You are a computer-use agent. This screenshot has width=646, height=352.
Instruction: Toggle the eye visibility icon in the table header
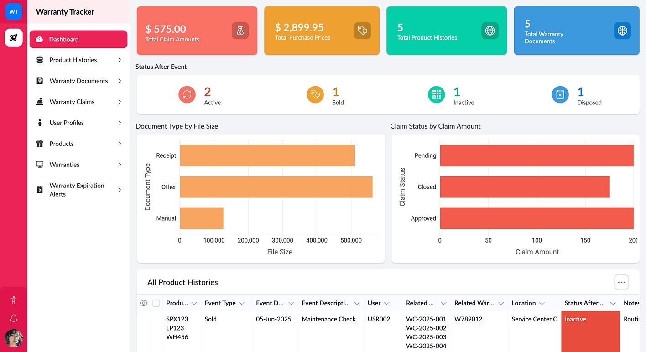click(144, 303)
